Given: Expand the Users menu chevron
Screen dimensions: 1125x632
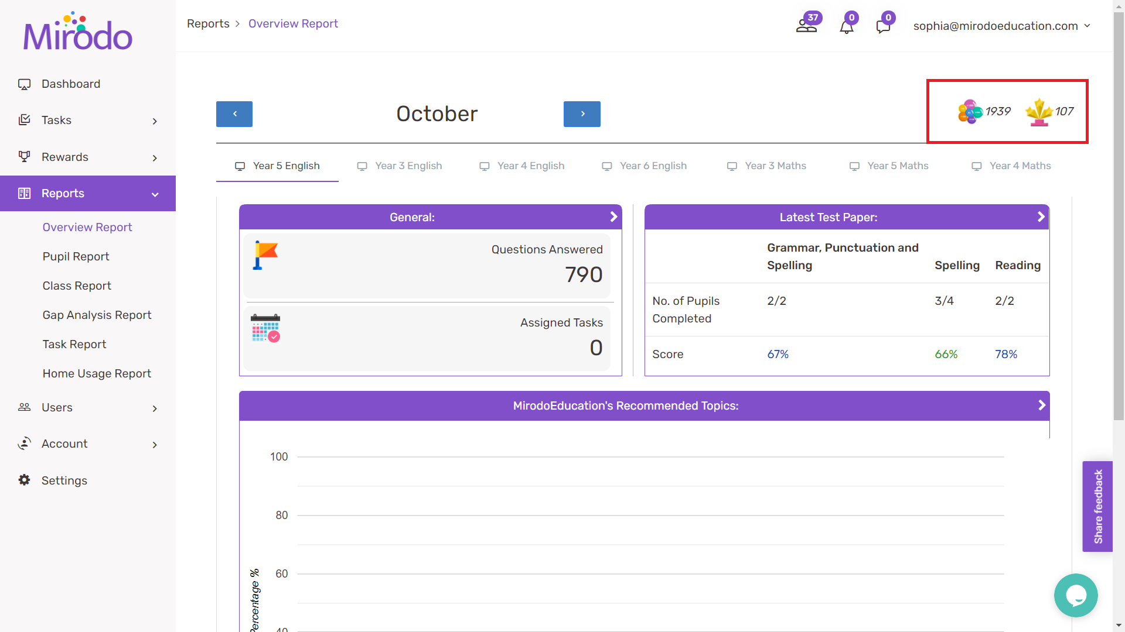Looking at the screenshot, I should click(x=155, y=408).
